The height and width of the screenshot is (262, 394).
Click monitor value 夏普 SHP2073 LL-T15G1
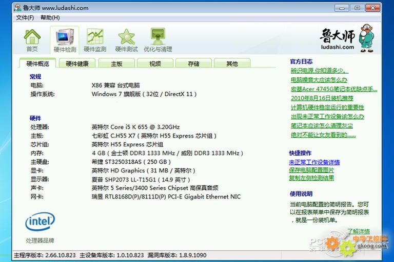pyautogui.click(x=141, y=180)
